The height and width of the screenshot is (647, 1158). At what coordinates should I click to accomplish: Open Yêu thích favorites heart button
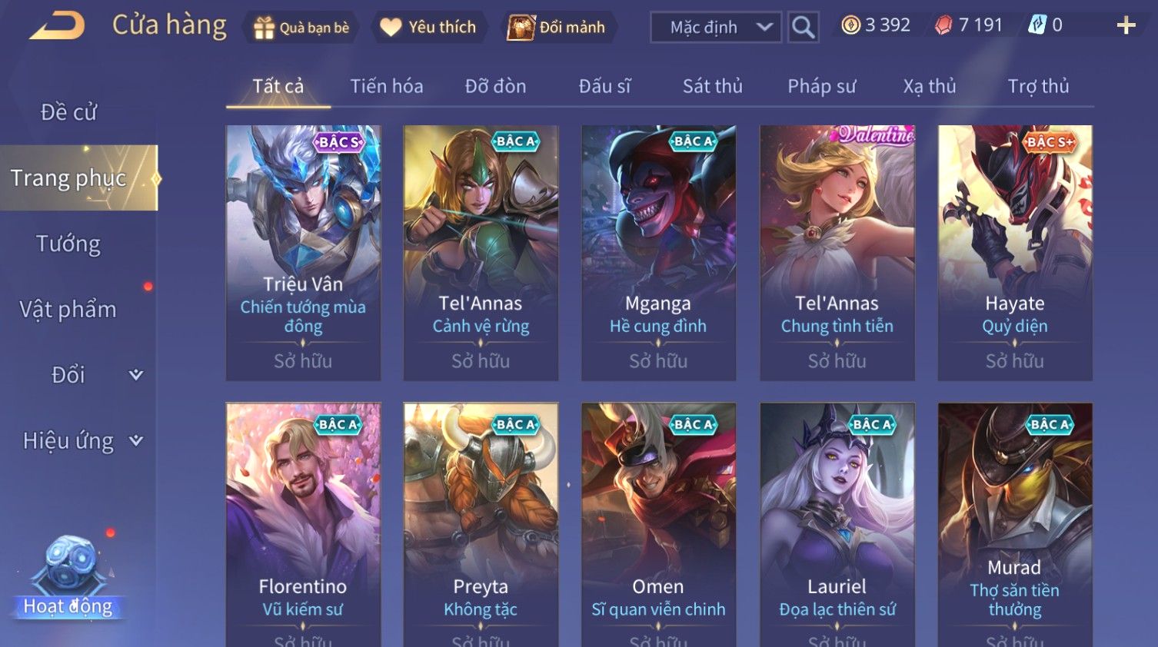[429, 28]
